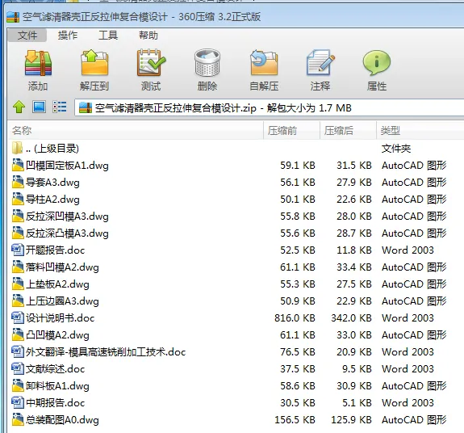464x433 pixels.
Task: Click the 测试 (Test) archive icon
Action: click(x=151, y=62)
